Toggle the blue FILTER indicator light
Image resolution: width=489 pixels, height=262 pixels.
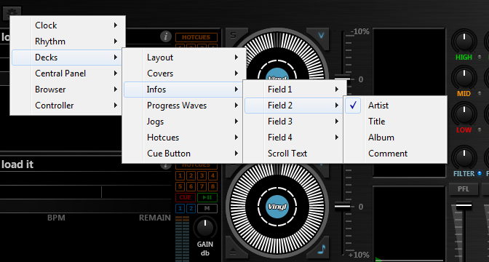point(480,173)
